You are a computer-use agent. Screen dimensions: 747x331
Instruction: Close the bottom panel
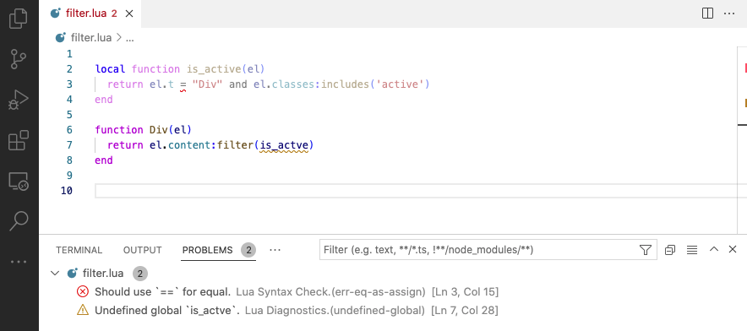coord(733,249)
